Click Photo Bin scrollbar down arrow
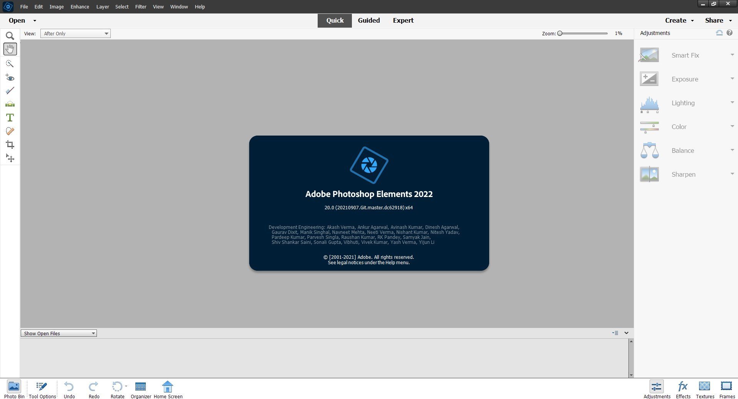Image resolution: width=738 pixels, height=399 pixels. pos(631,375)
